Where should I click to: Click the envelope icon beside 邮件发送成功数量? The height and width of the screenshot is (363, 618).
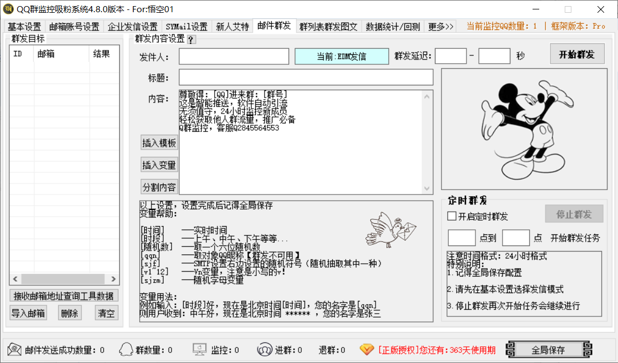point(14,349)
